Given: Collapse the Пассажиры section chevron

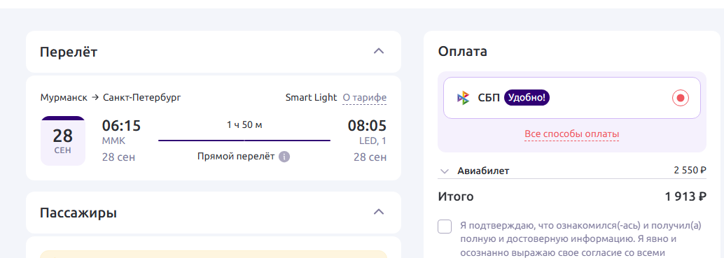Looking at the screenshot, I should tap(379, 212).
